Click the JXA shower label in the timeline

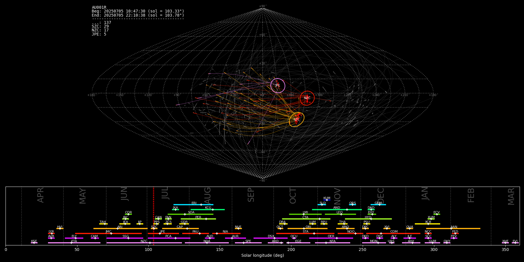(175, 208)
